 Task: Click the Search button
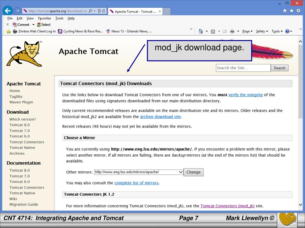pos(279,68)
